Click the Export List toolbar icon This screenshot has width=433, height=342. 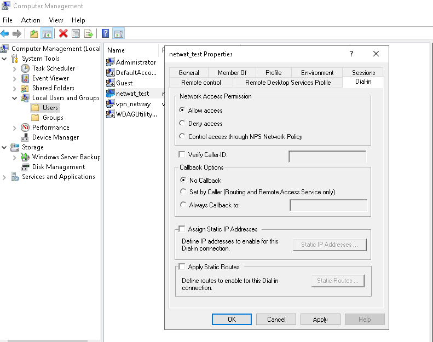(x=88, y=34)
